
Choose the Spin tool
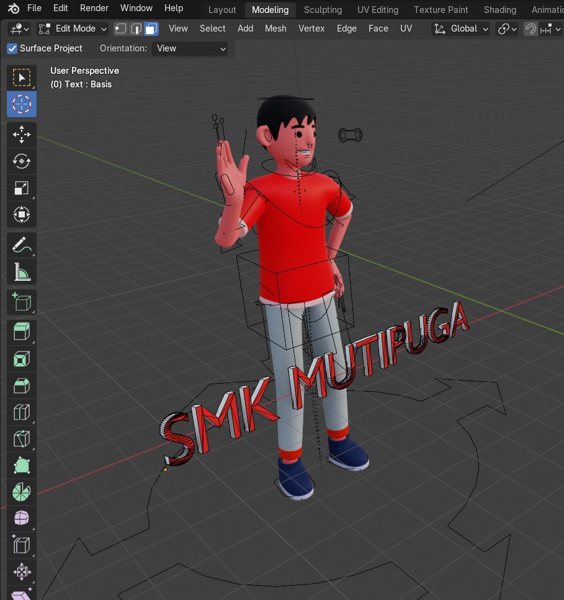coord(22,492)
